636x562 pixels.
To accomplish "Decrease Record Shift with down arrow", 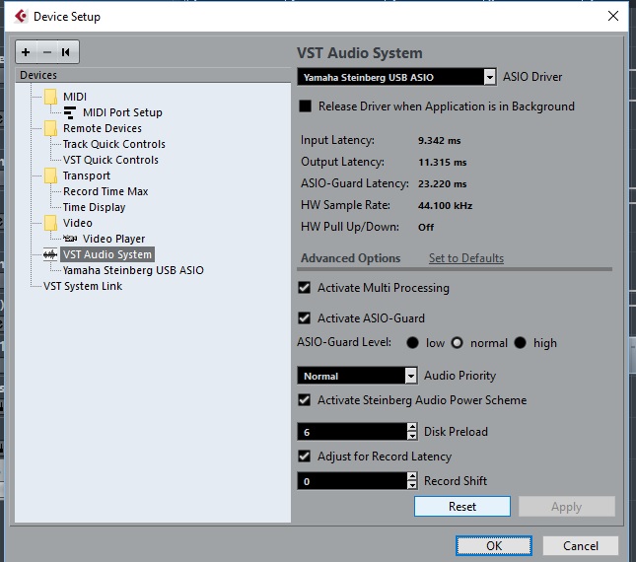I will 412,485.
